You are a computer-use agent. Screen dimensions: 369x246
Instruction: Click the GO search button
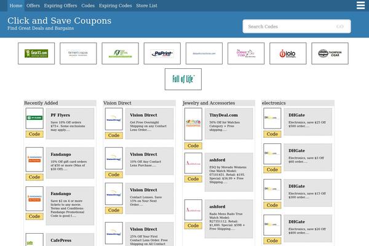pos(340,26)
